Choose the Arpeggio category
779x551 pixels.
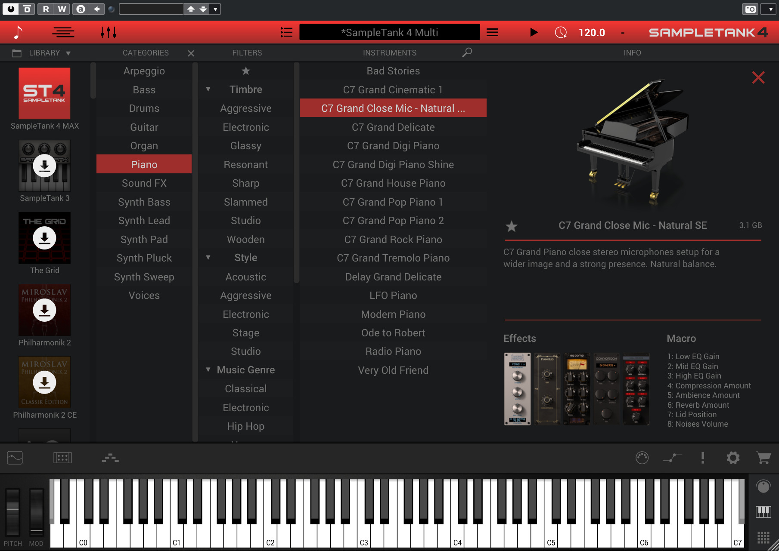[x=144, y=71]
